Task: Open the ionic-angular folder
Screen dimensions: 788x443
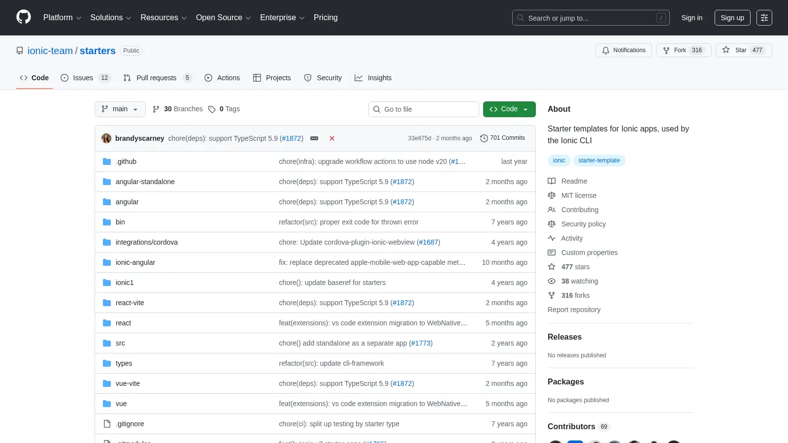Action: click(x=135, y=262)
